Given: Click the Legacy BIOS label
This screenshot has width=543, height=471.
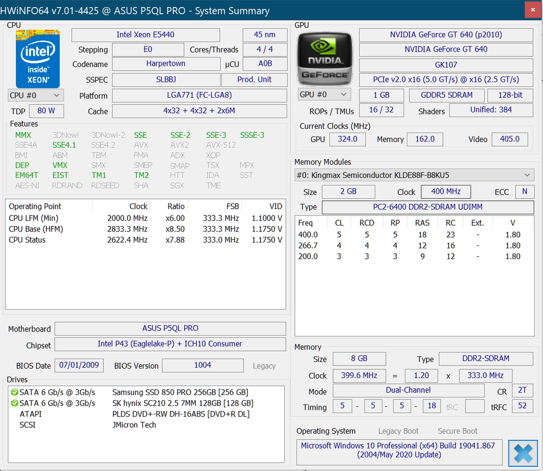Looking at the screenshot, I should pos(264,366).
